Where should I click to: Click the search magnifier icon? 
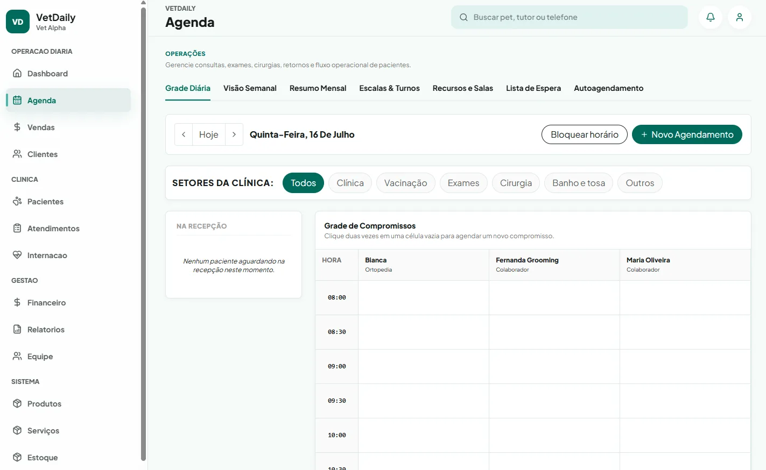463,17
